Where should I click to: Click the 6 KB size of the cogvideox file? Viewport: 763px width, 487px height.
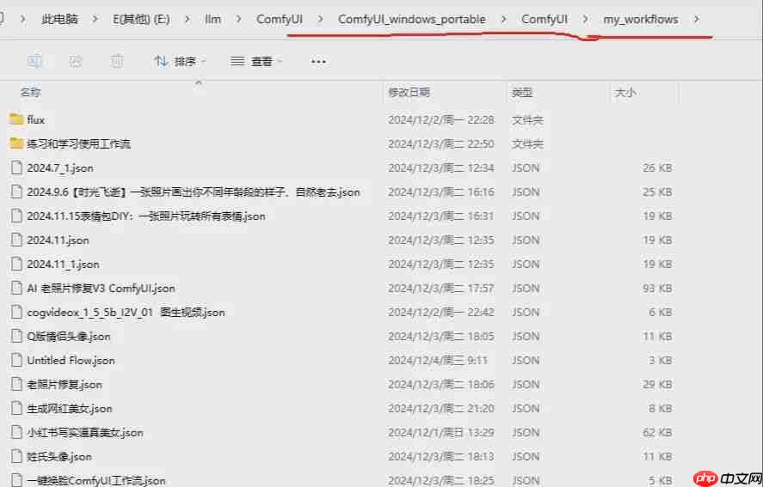(x=661, y=312)
